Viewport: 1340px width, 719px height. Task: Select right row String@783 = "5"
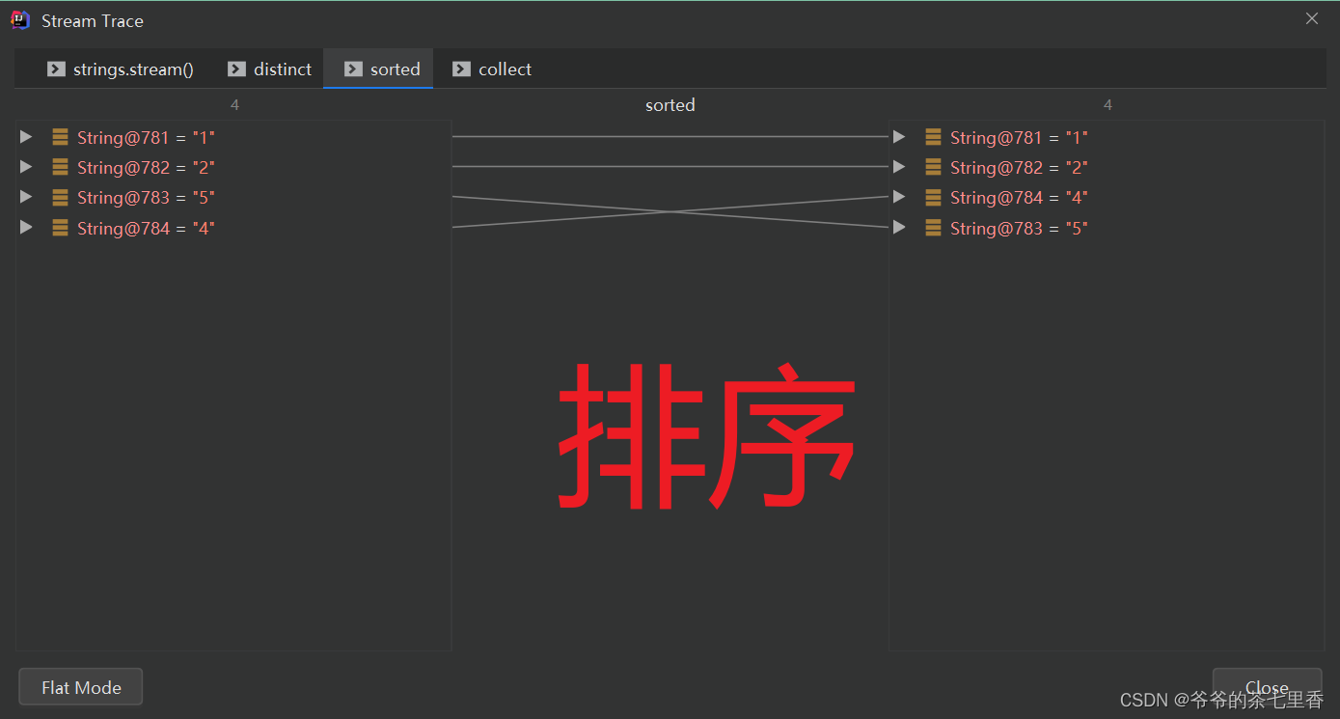click(1108, 228)
